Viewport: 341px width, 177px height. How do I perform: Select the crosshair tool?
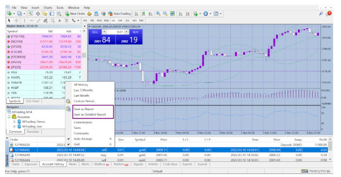pyautogui.click(x=16, y=20)
